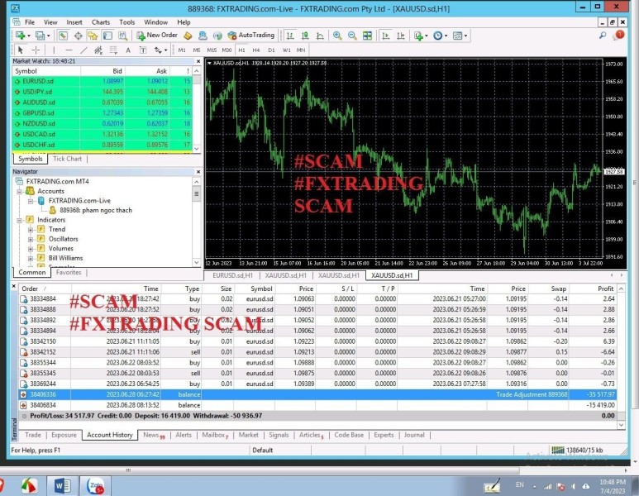Toggle chart auto scroll

click(385, 36)
